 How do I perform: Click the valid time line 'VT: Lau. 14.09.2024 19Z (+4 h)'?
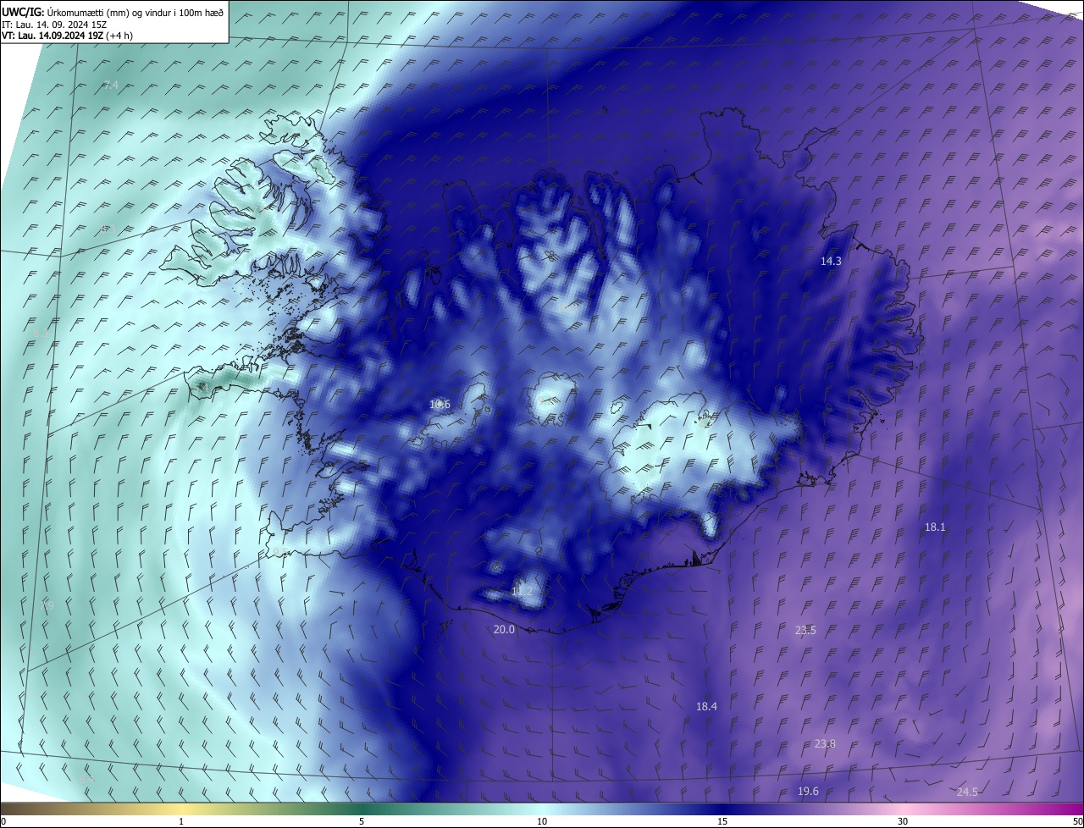67,36
